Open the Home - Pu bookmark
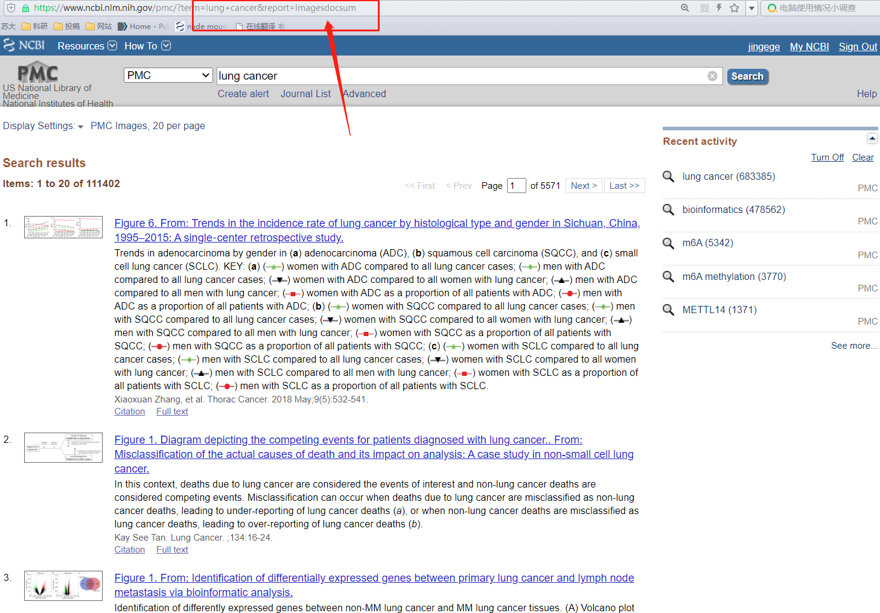 (x=143, y=26)
